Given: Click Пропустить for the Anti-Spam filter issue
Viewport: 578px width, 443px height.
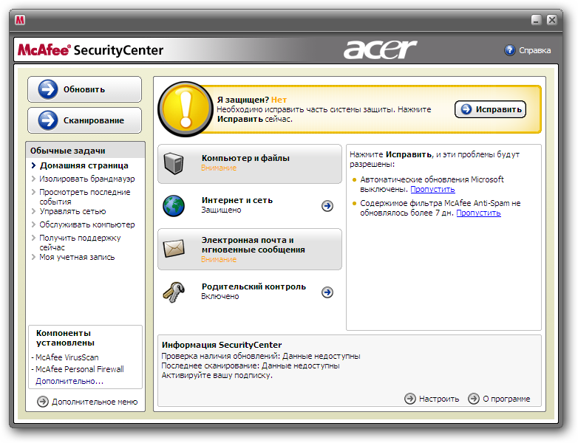Looking at the screenshot, I should (x=478, y=213).
